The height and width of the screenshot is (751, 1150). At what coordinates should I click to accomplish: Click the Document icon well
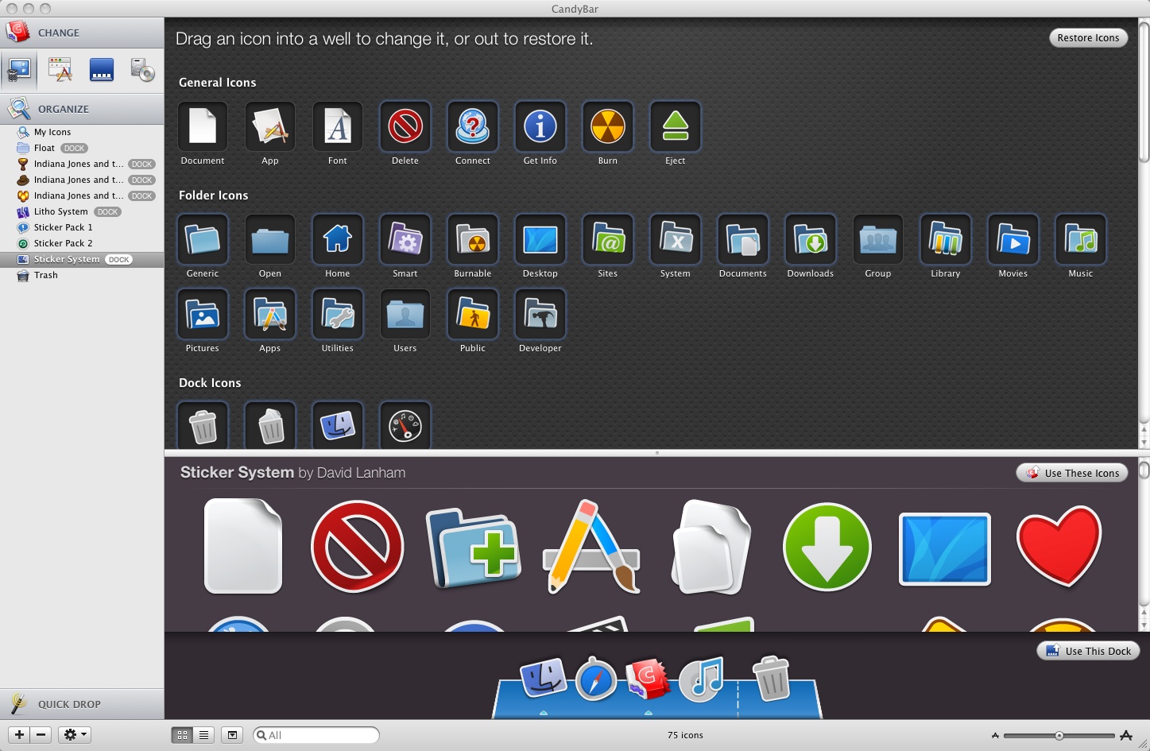[203, 126]
